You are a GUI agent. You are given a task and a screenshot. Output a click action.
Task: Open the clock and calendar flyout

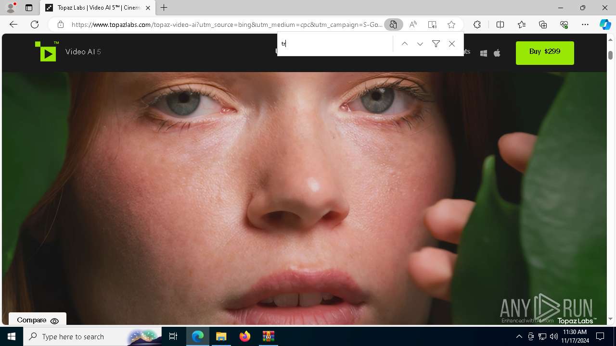tap(574, 336)
